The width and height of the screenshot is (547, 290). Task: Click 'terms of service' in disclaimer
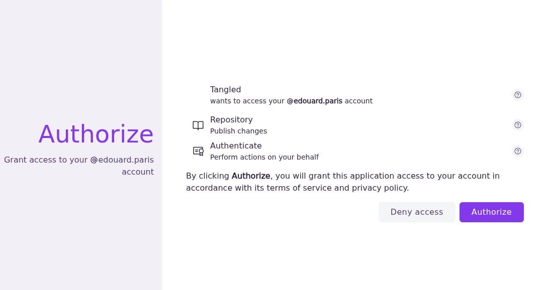tap(299, 188)
